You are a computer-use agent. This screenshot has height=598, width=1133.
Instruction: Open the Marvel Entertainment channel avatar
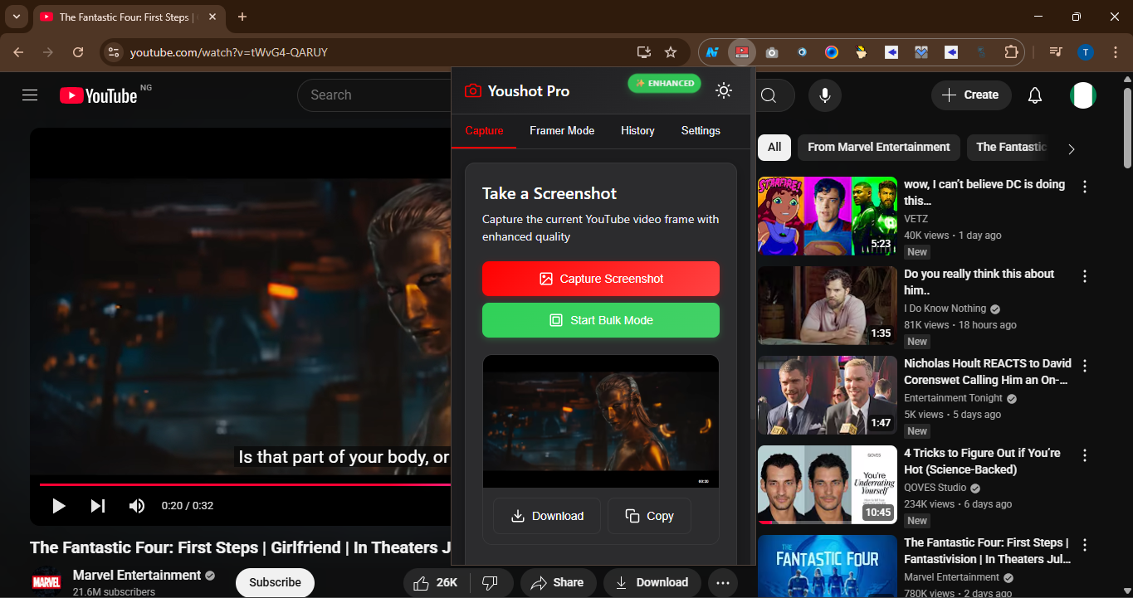pyautogui.click(x=46, y=581)
